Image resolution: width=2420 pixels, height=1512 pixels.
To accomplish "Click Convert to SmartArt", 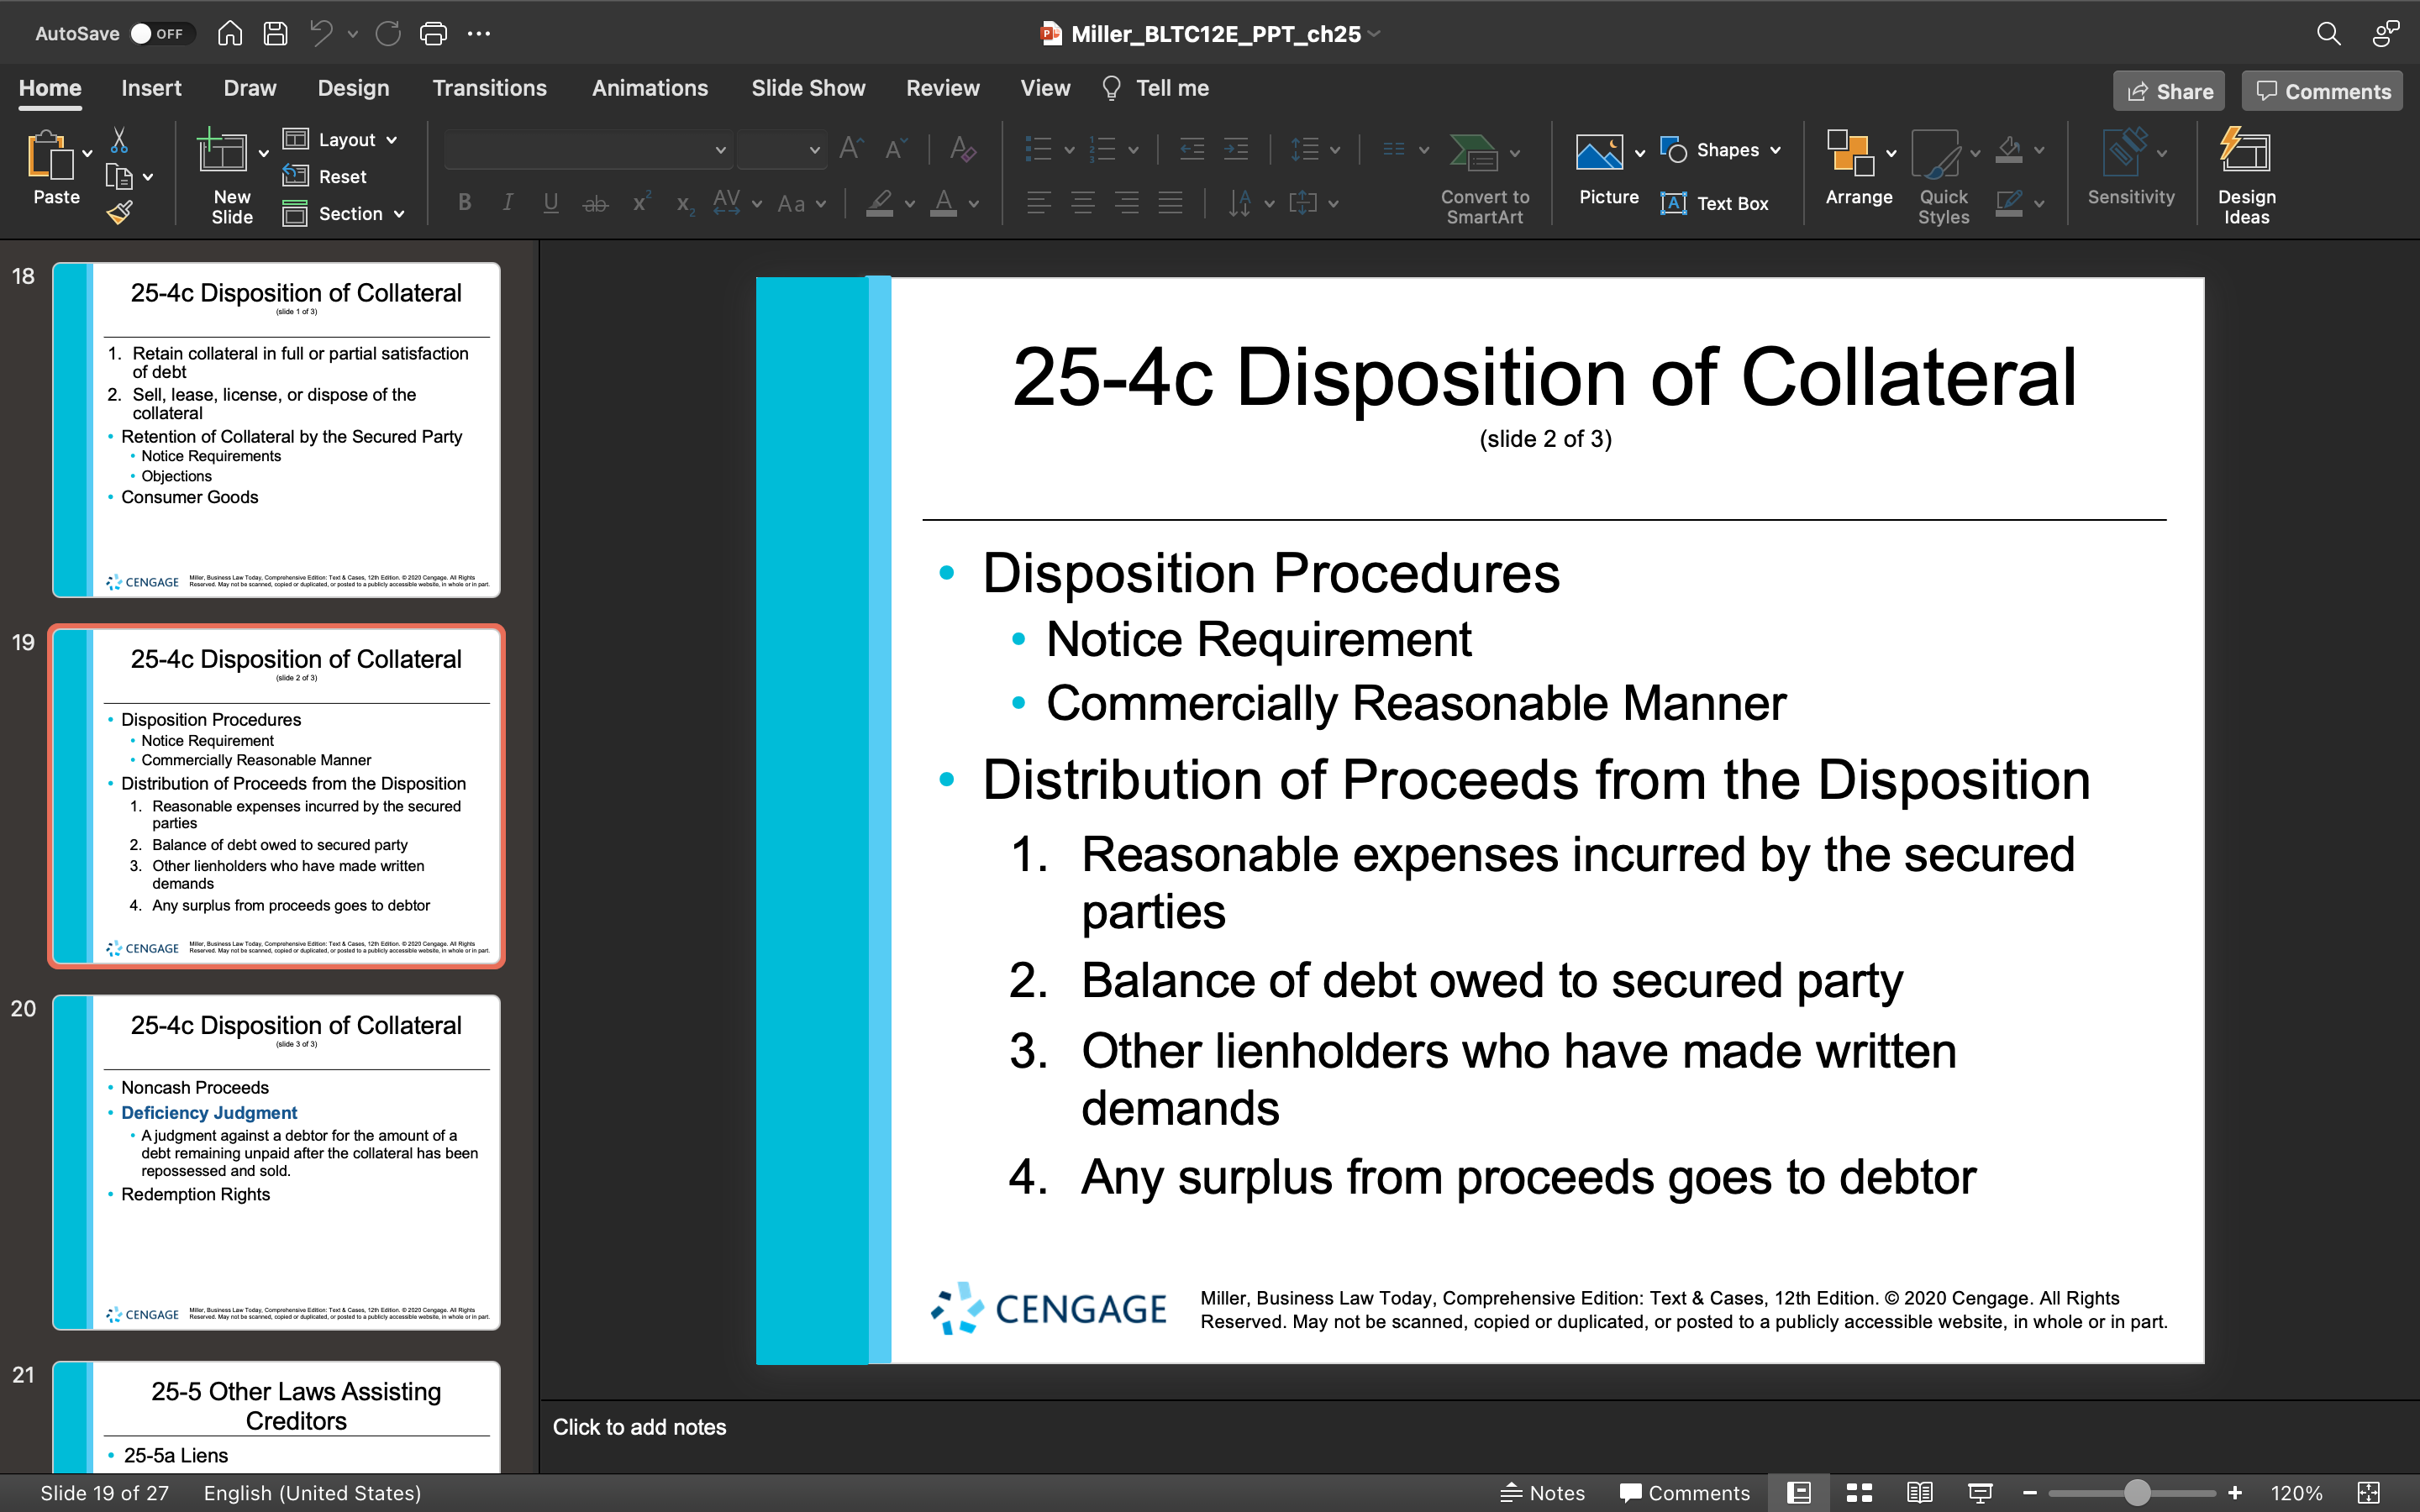I will point(1485,178).
